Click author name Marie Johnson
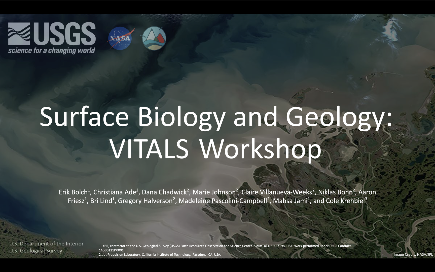The width and height of the screenshot is (435, 272). click(x=214, y=192)
